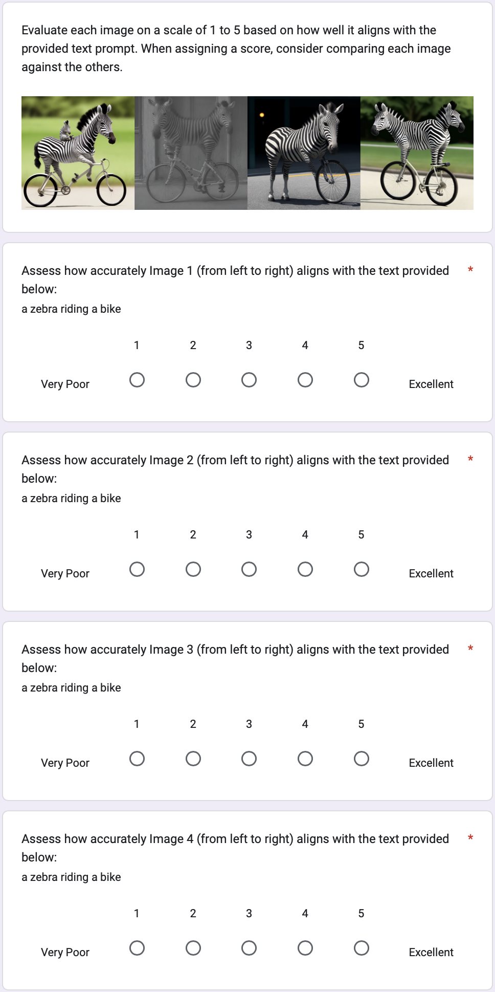Choose score 3 for Image 4
Screen dimensions: 495x992
click(x=249, y=948)
